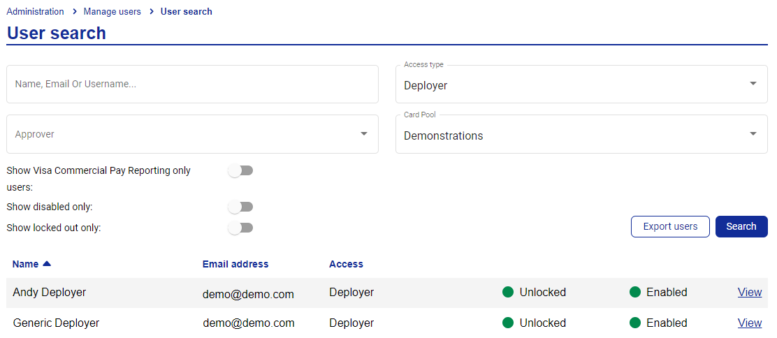Click the Name column sort arrow icon

tap(47, 264)
